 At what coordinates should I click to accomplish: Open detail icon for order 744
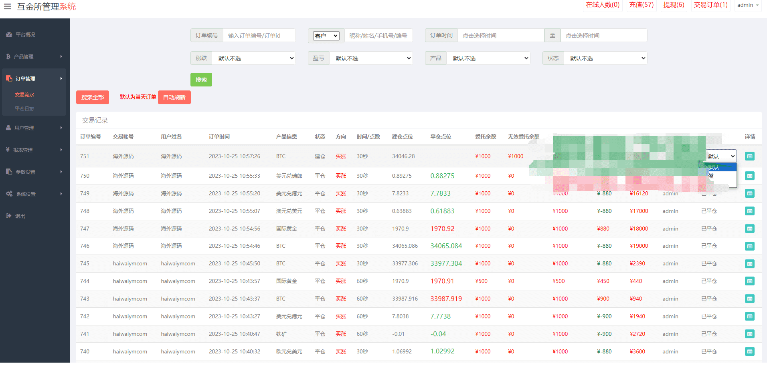[x=749, y=281]
